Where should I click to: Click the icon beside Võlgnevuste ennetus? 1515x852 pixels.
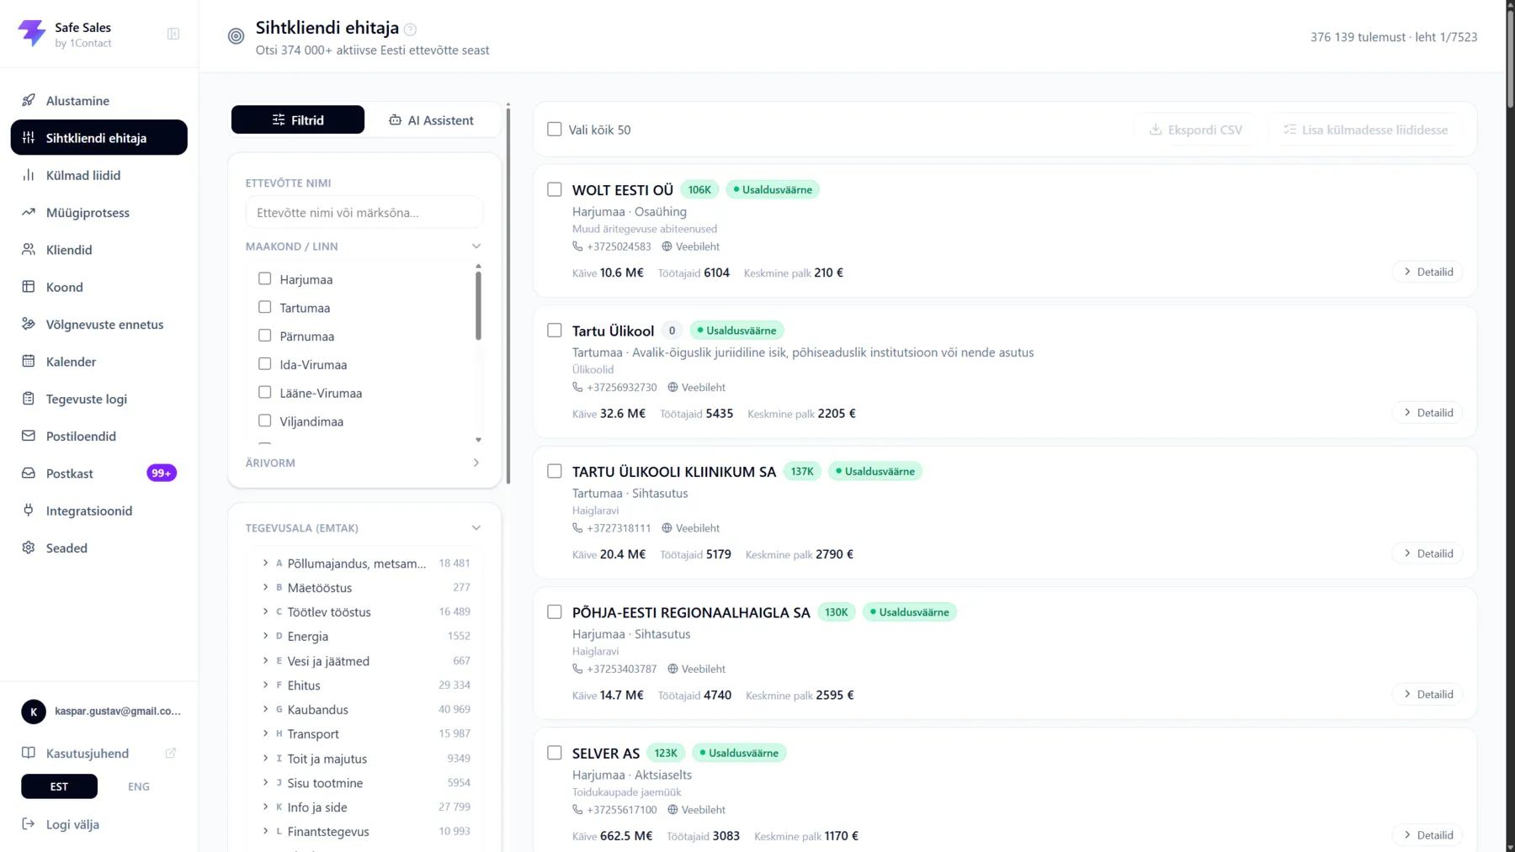pos(29,324)
